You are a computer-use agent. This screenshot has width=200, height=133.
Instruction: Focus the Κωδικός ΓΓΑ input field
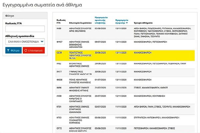point(25,29)
